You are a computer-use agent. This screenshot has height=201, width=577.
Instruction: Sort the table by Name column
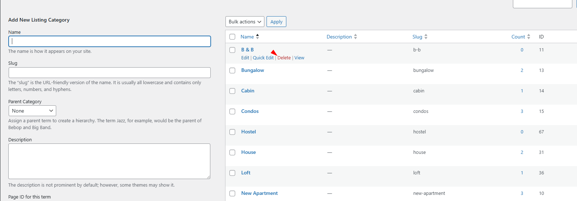pos(247,37)
